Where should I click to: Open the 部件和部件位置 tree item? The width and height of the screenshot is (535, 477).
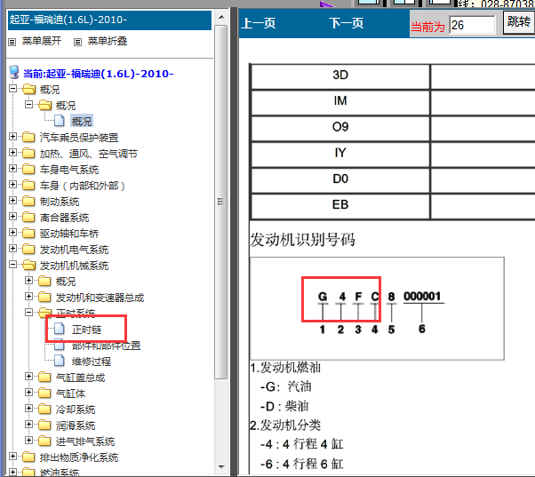(105, 346)
